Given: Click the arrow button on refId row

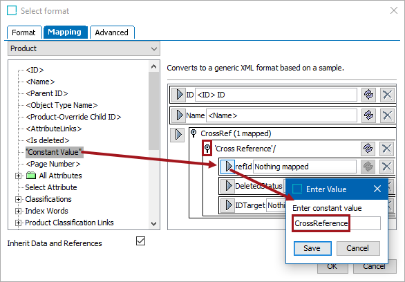Looking at the screenshot, I should tap(228, 167).
